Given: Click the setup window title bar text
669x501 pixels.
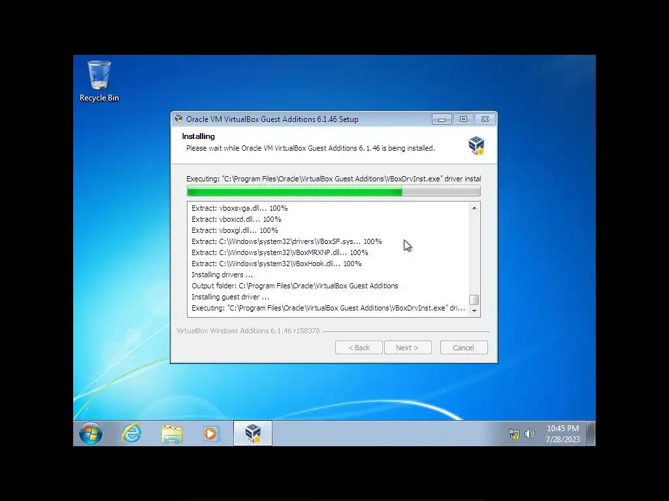Looking at the screenshot, I should pyautogui.click(x=272, y=119).
